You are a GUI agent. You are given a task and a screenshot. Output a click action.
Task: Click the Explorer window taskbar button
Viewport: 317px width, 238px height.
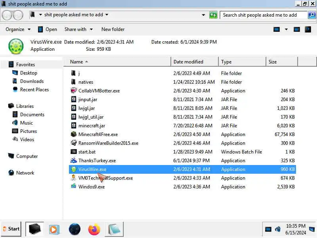[x=34, y=229]
